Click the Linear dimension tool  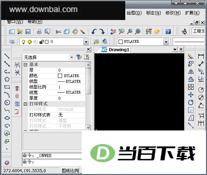pyautogui.click(x=201, y=56)
